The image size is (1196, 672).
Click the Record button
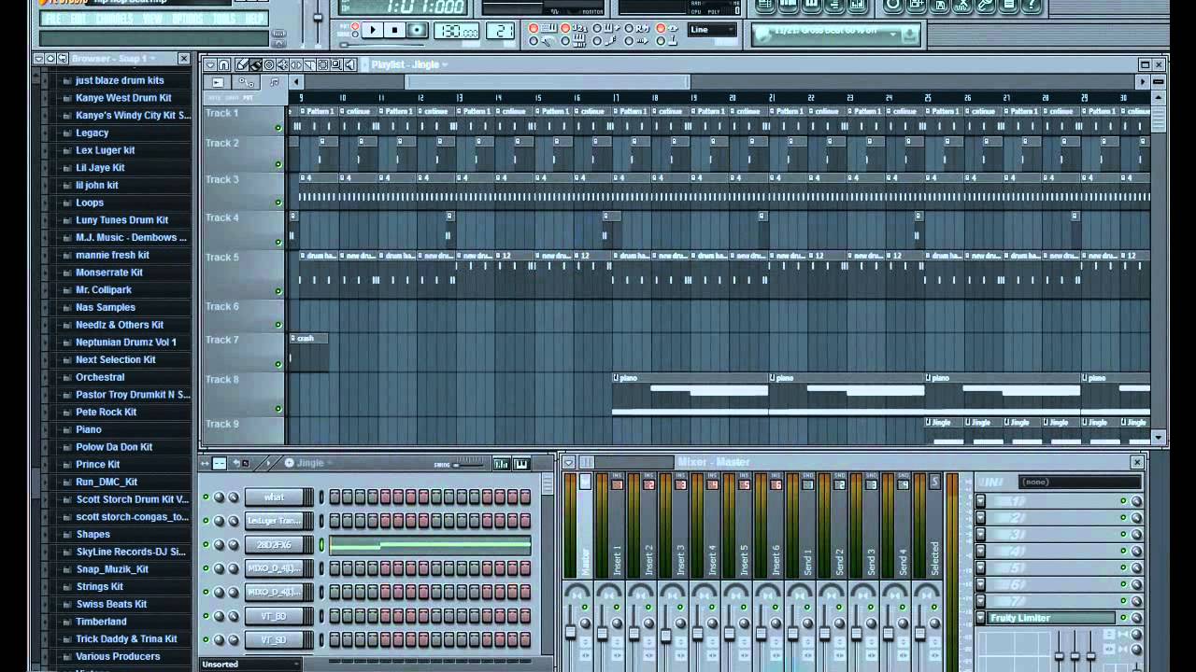tap(418, 30)
